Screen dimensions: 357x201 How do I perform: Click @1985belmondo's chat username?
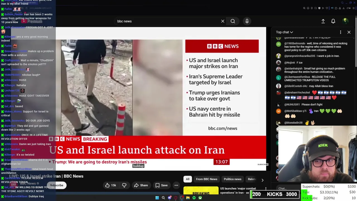click(x=295, y=44)
